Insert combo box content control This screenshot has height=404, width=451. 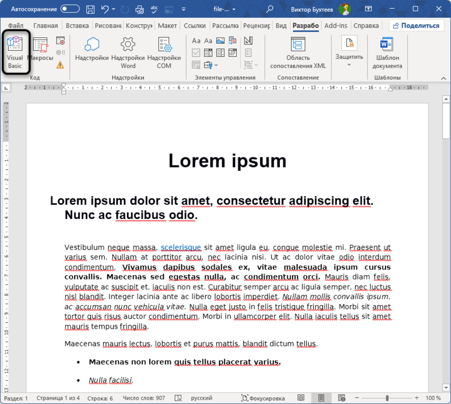coord(208,53)
